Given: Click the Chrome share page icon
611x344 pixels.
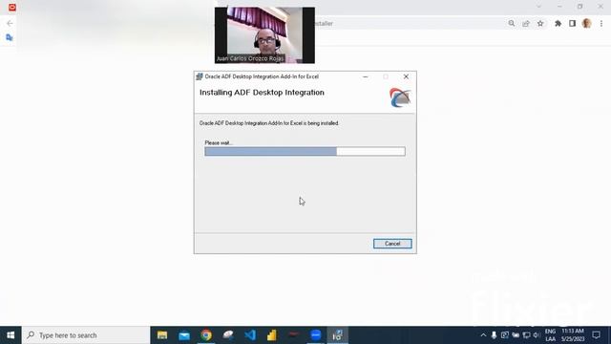Looking at the screenshot, I should click(526, 23).
